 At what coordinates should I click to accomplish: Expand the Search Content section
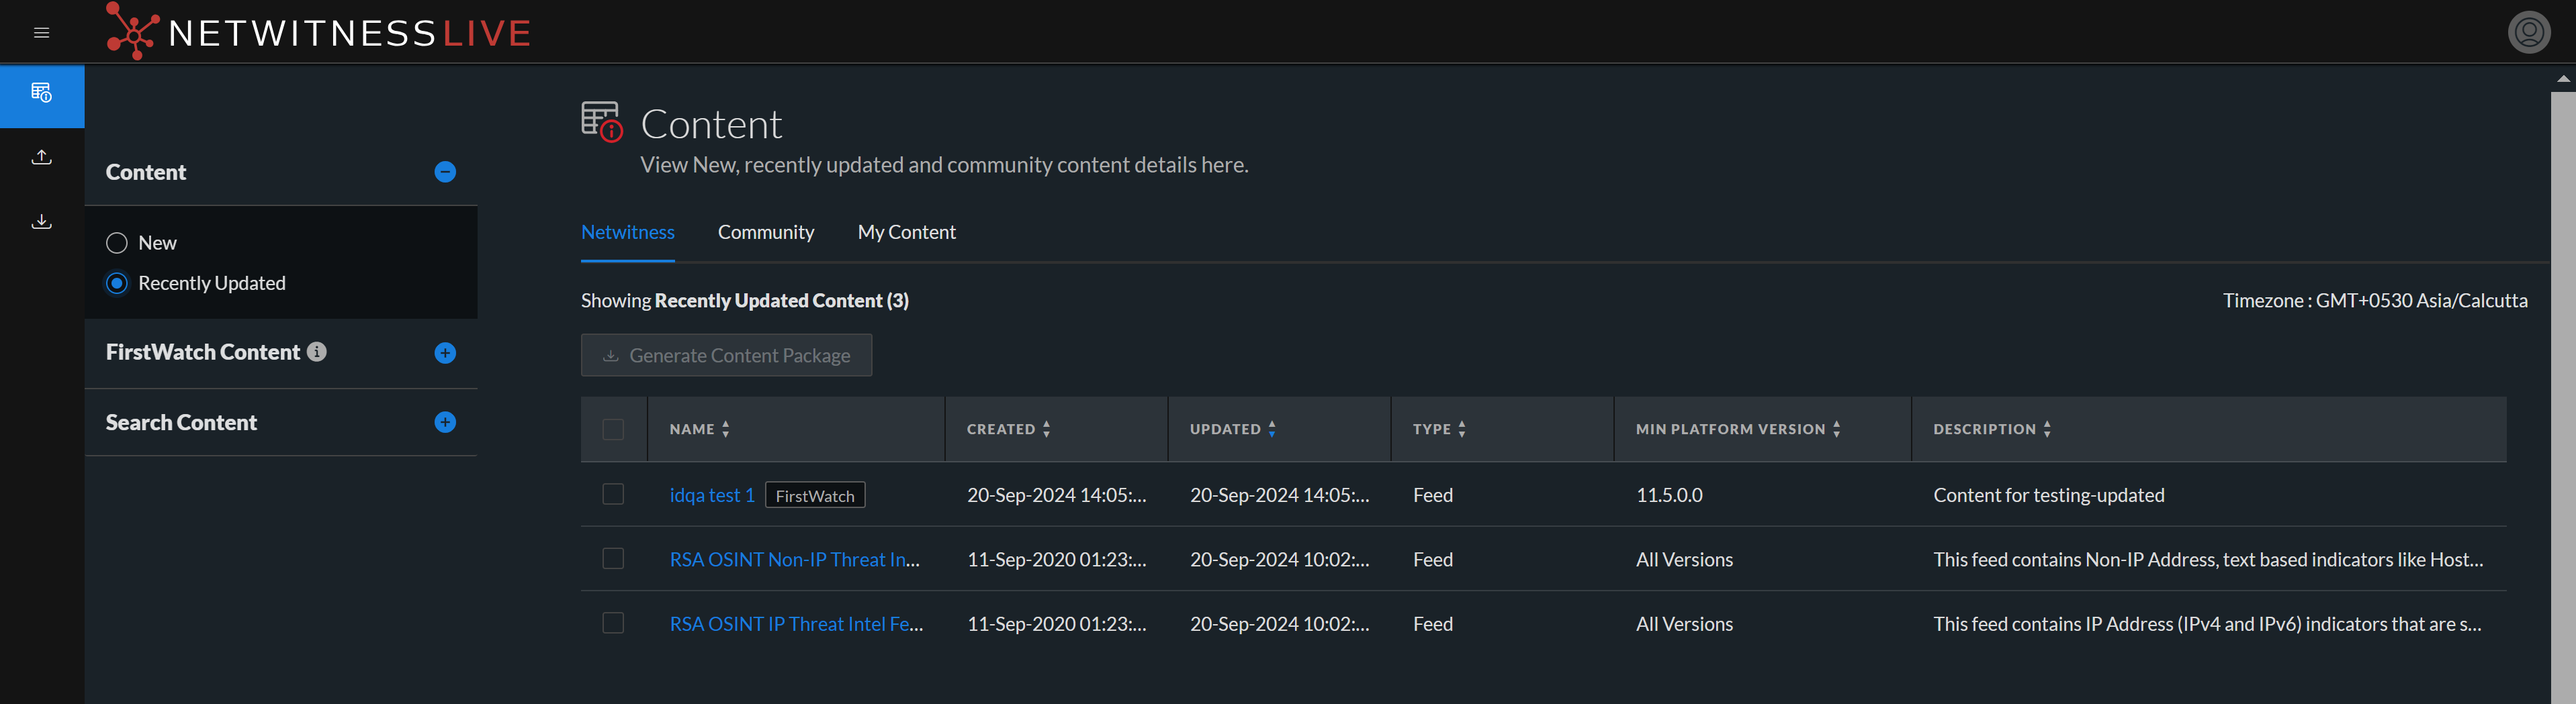pos(445,423)
